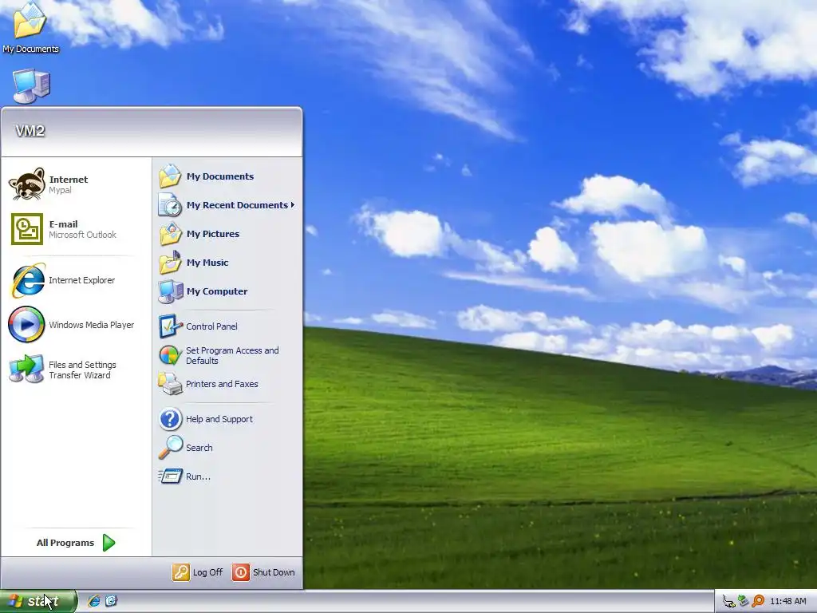Click the Search magnifier icon
This screenshot has width=817, height=613.
[x=171, y=447]
